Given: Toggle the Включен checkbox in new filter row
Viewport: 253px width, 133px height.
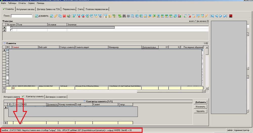Looking at the screenshot, I should tap(11, 30).
